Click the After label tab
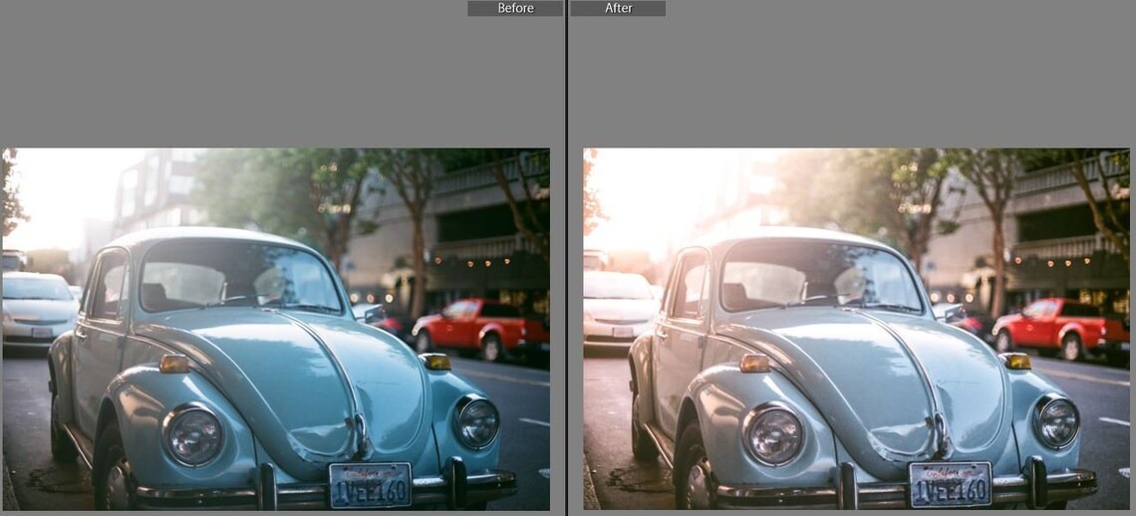Screen dimensions: 1136x516 tap(618, 8)
